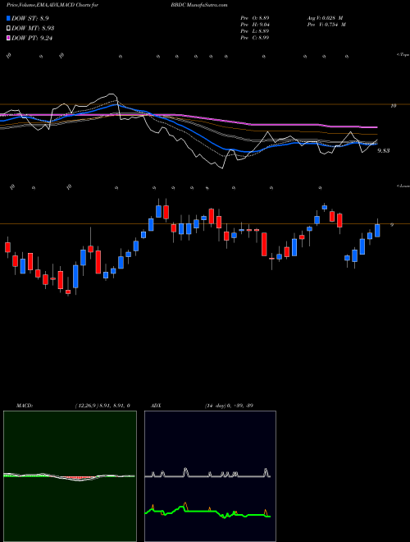Click the '10' price axis label
410x542 pixels.
click(394, 106)
